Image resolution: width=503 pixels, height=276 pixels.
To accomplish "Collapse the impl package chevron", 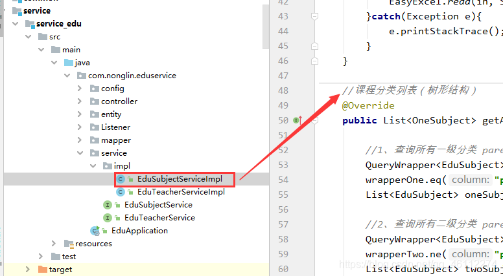I will [x=93, y=166].
